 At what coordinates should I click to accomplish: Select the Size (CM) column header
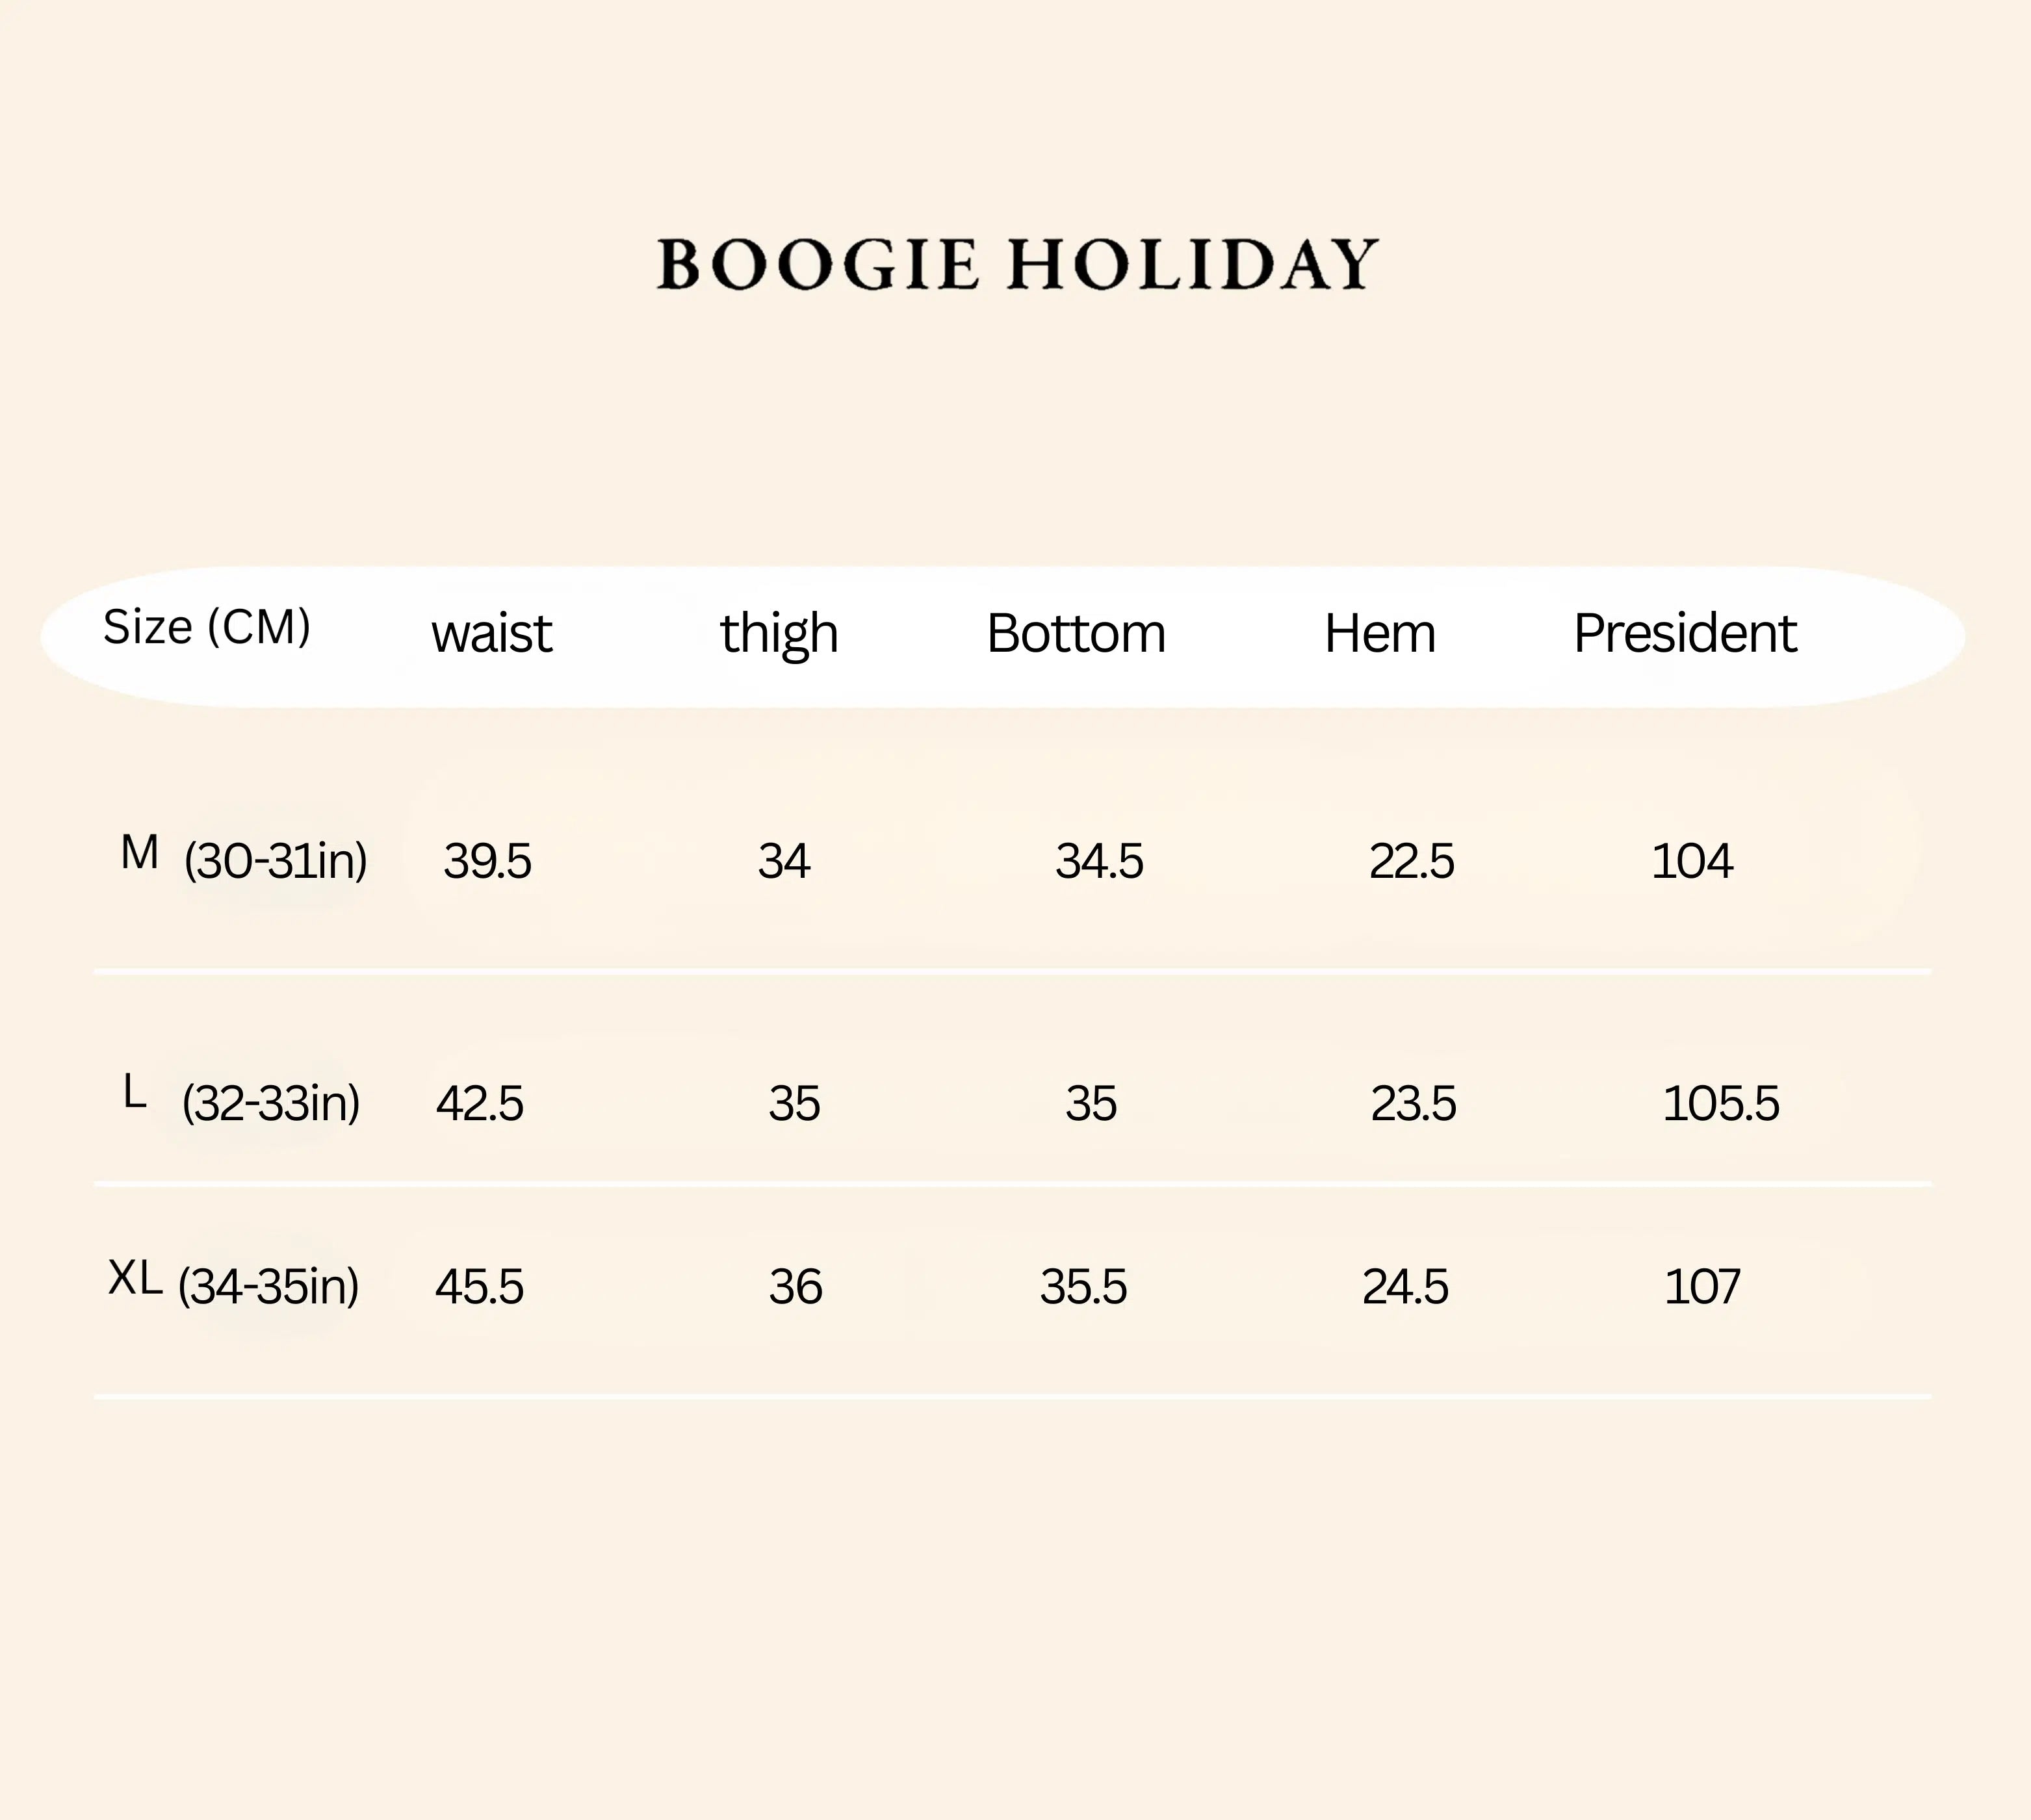[x=207, y=627]
